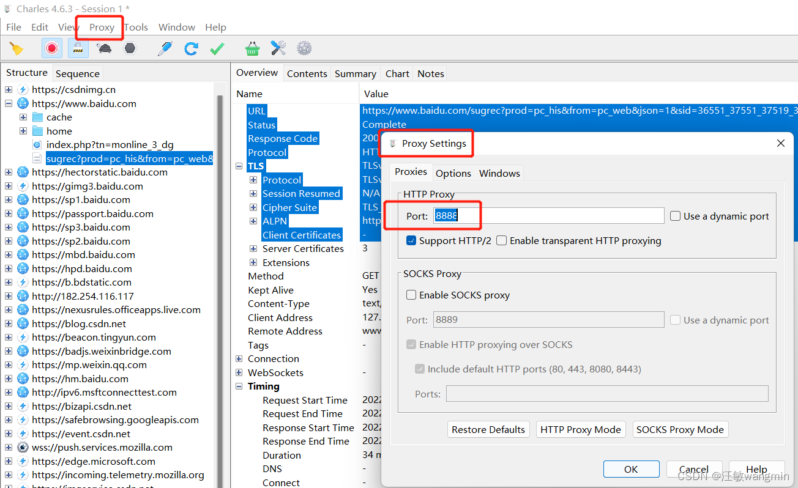
Task: Click the broom Clear Session icon
Action: [17, 48]
